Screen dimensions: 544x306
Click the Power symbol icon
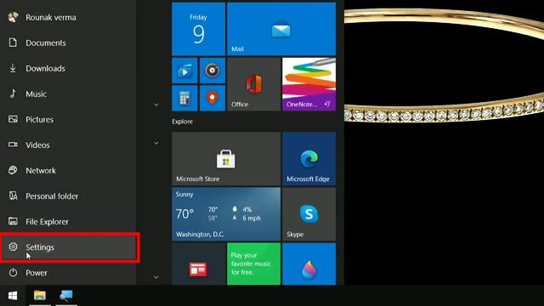coord(13,272)
